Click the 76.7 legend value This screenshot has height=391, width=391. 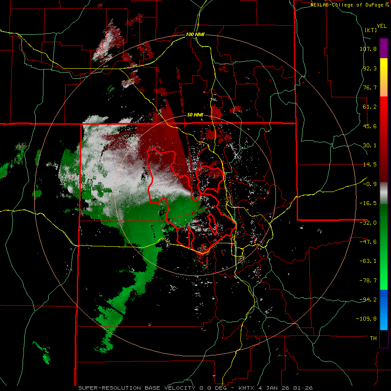370,87
